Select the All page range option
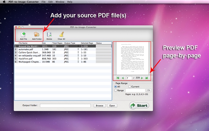The image size is (209, 131). [115, 87]
